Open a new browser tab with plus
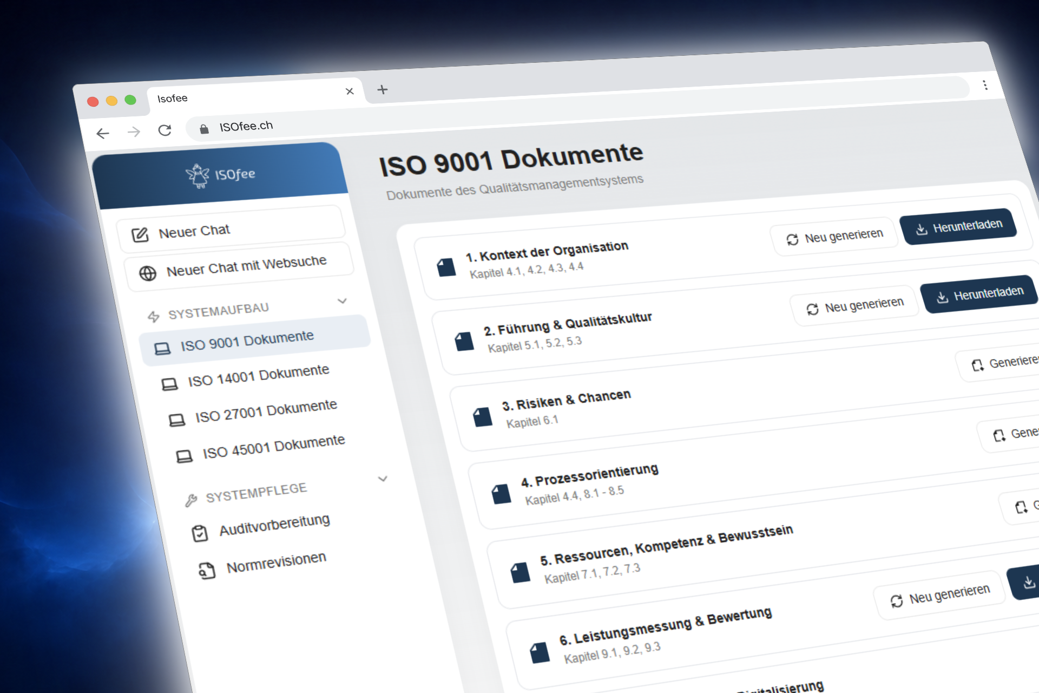This screenshot has width=1039, height=693. pyautogui.click(x=383, y=89)
